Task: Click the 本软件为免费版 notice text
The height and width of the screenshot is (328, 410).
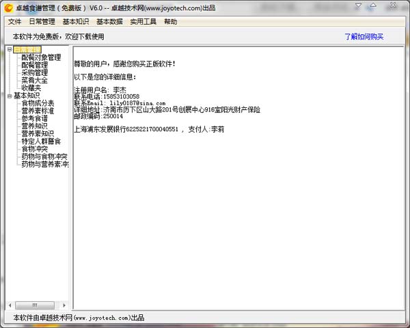Action: (58, 37)
